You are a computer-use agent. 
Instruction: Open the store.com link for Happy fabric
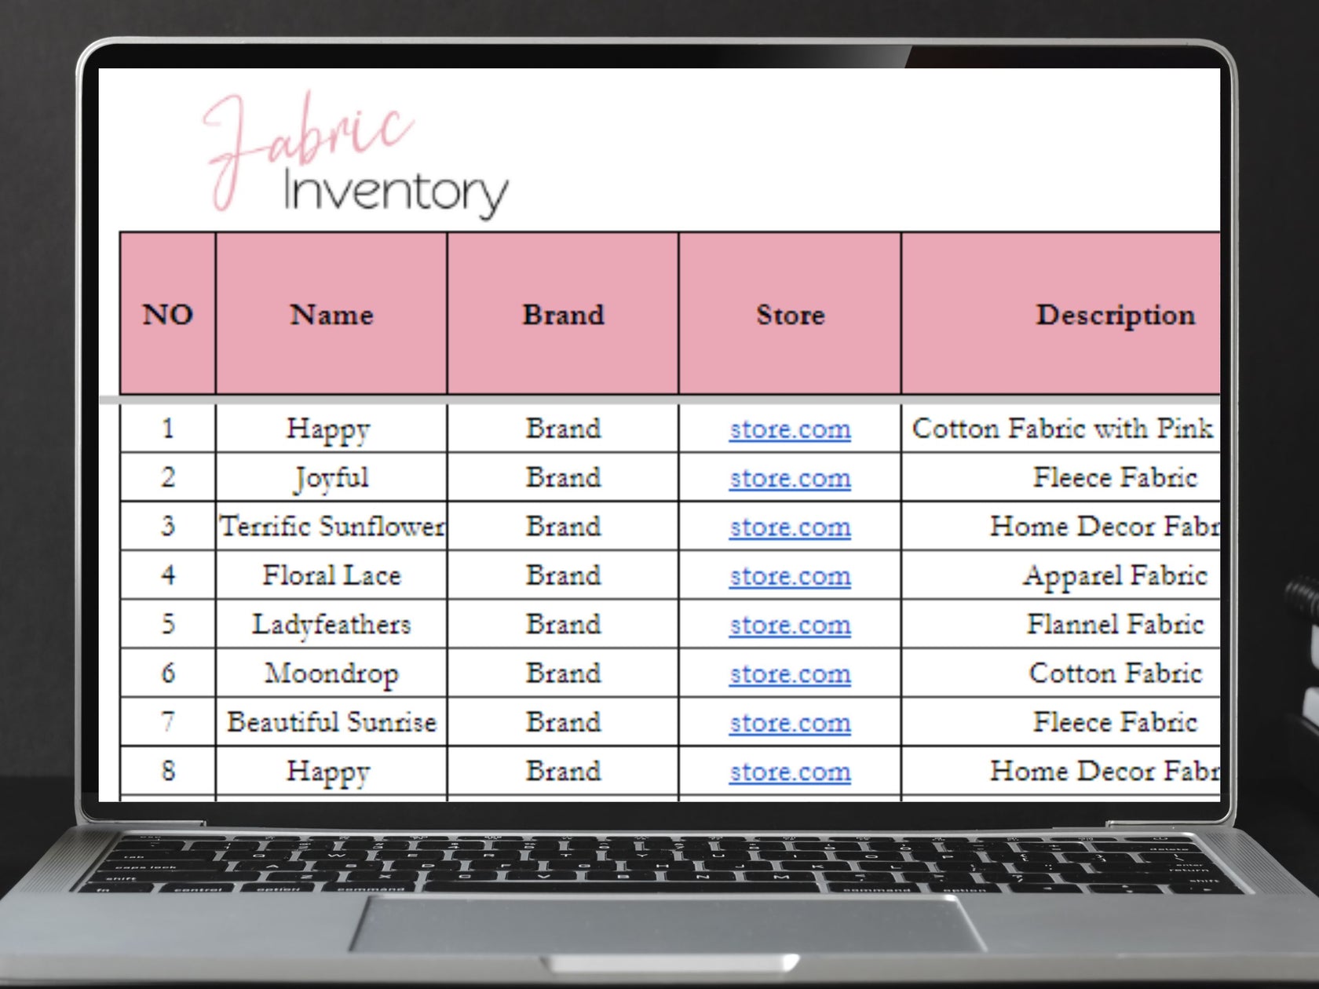click(x=788, y=429)
